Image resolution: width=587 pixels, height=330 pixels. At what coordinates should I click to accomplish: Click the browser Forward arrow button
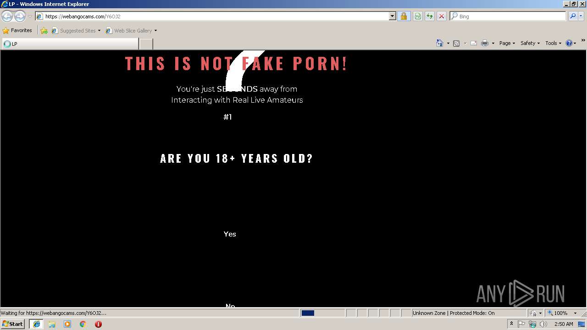click(x=20, y=16)
